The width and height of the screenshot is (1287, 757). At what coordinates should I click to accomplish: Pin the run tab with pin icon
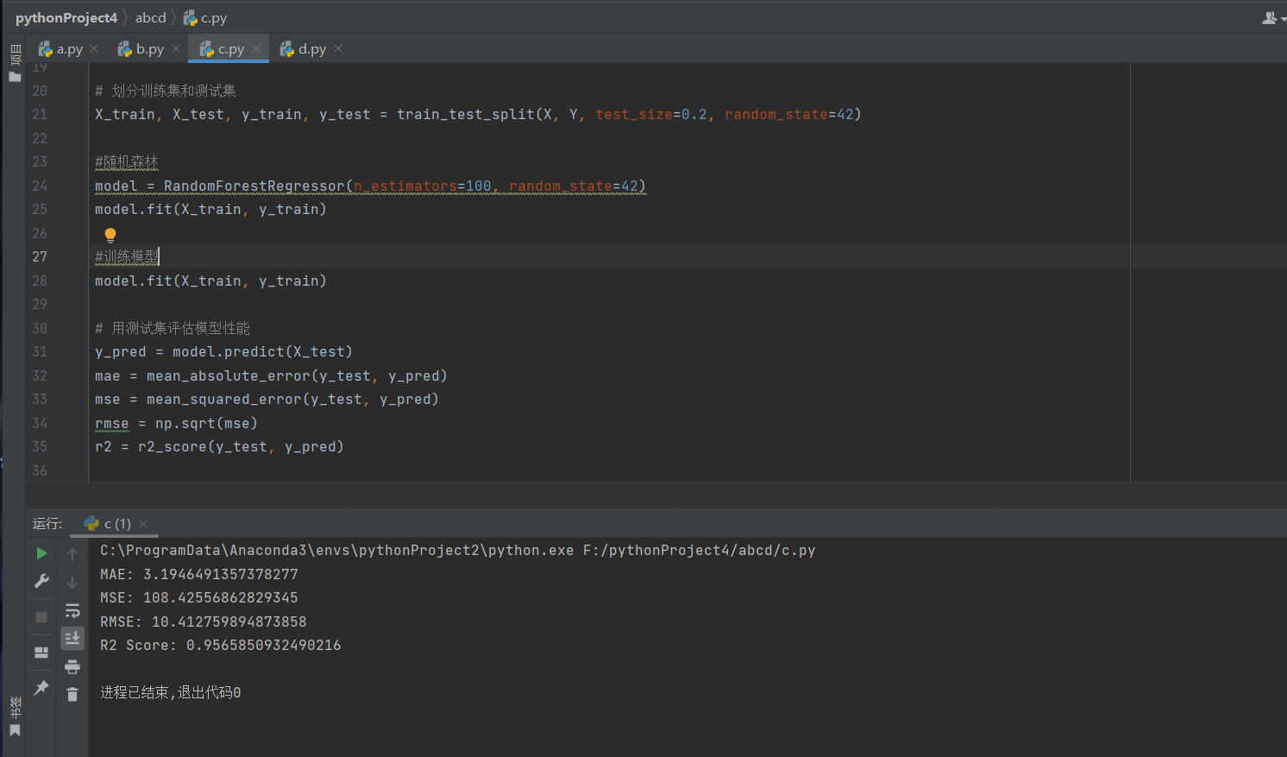click(41, 688)
